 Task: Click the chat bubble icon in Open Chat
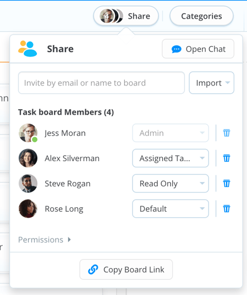tap(177, 49)
